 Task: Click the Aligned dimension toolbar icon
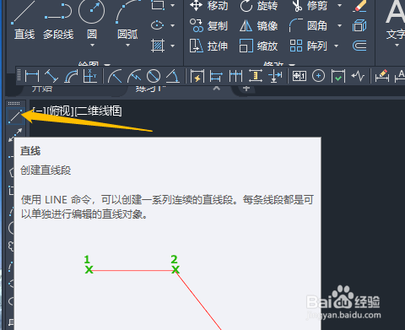[x=51, y=76]
